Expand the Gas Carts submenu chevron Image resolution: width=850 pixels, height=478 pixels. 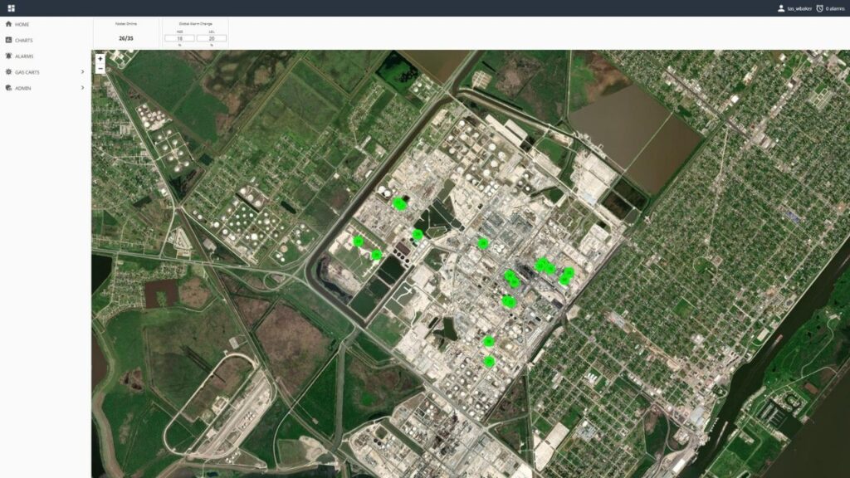[x=83, y=72]
